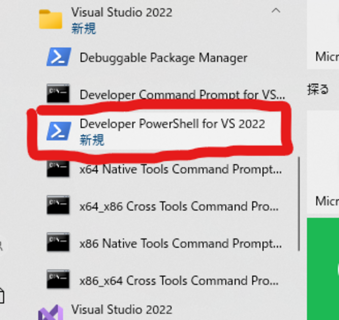Image resolution: width=339 pixels, height=320 pixels.
Task: Open the green Start menu tile
Action: (323, 269)
